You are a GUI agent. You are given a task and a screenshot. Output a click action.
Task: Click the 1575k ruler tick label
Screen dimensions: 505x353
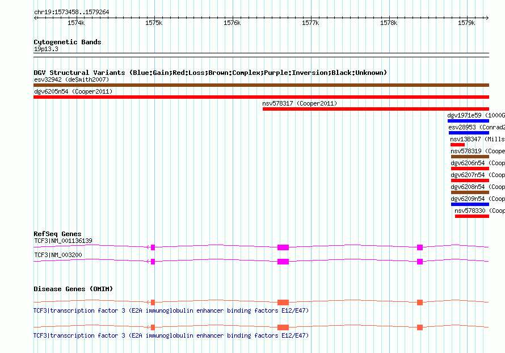154,23
